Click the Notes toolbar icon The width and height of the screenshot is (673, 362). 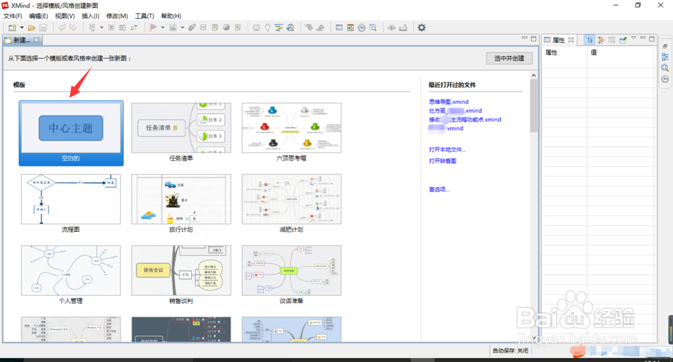point(215,28)
